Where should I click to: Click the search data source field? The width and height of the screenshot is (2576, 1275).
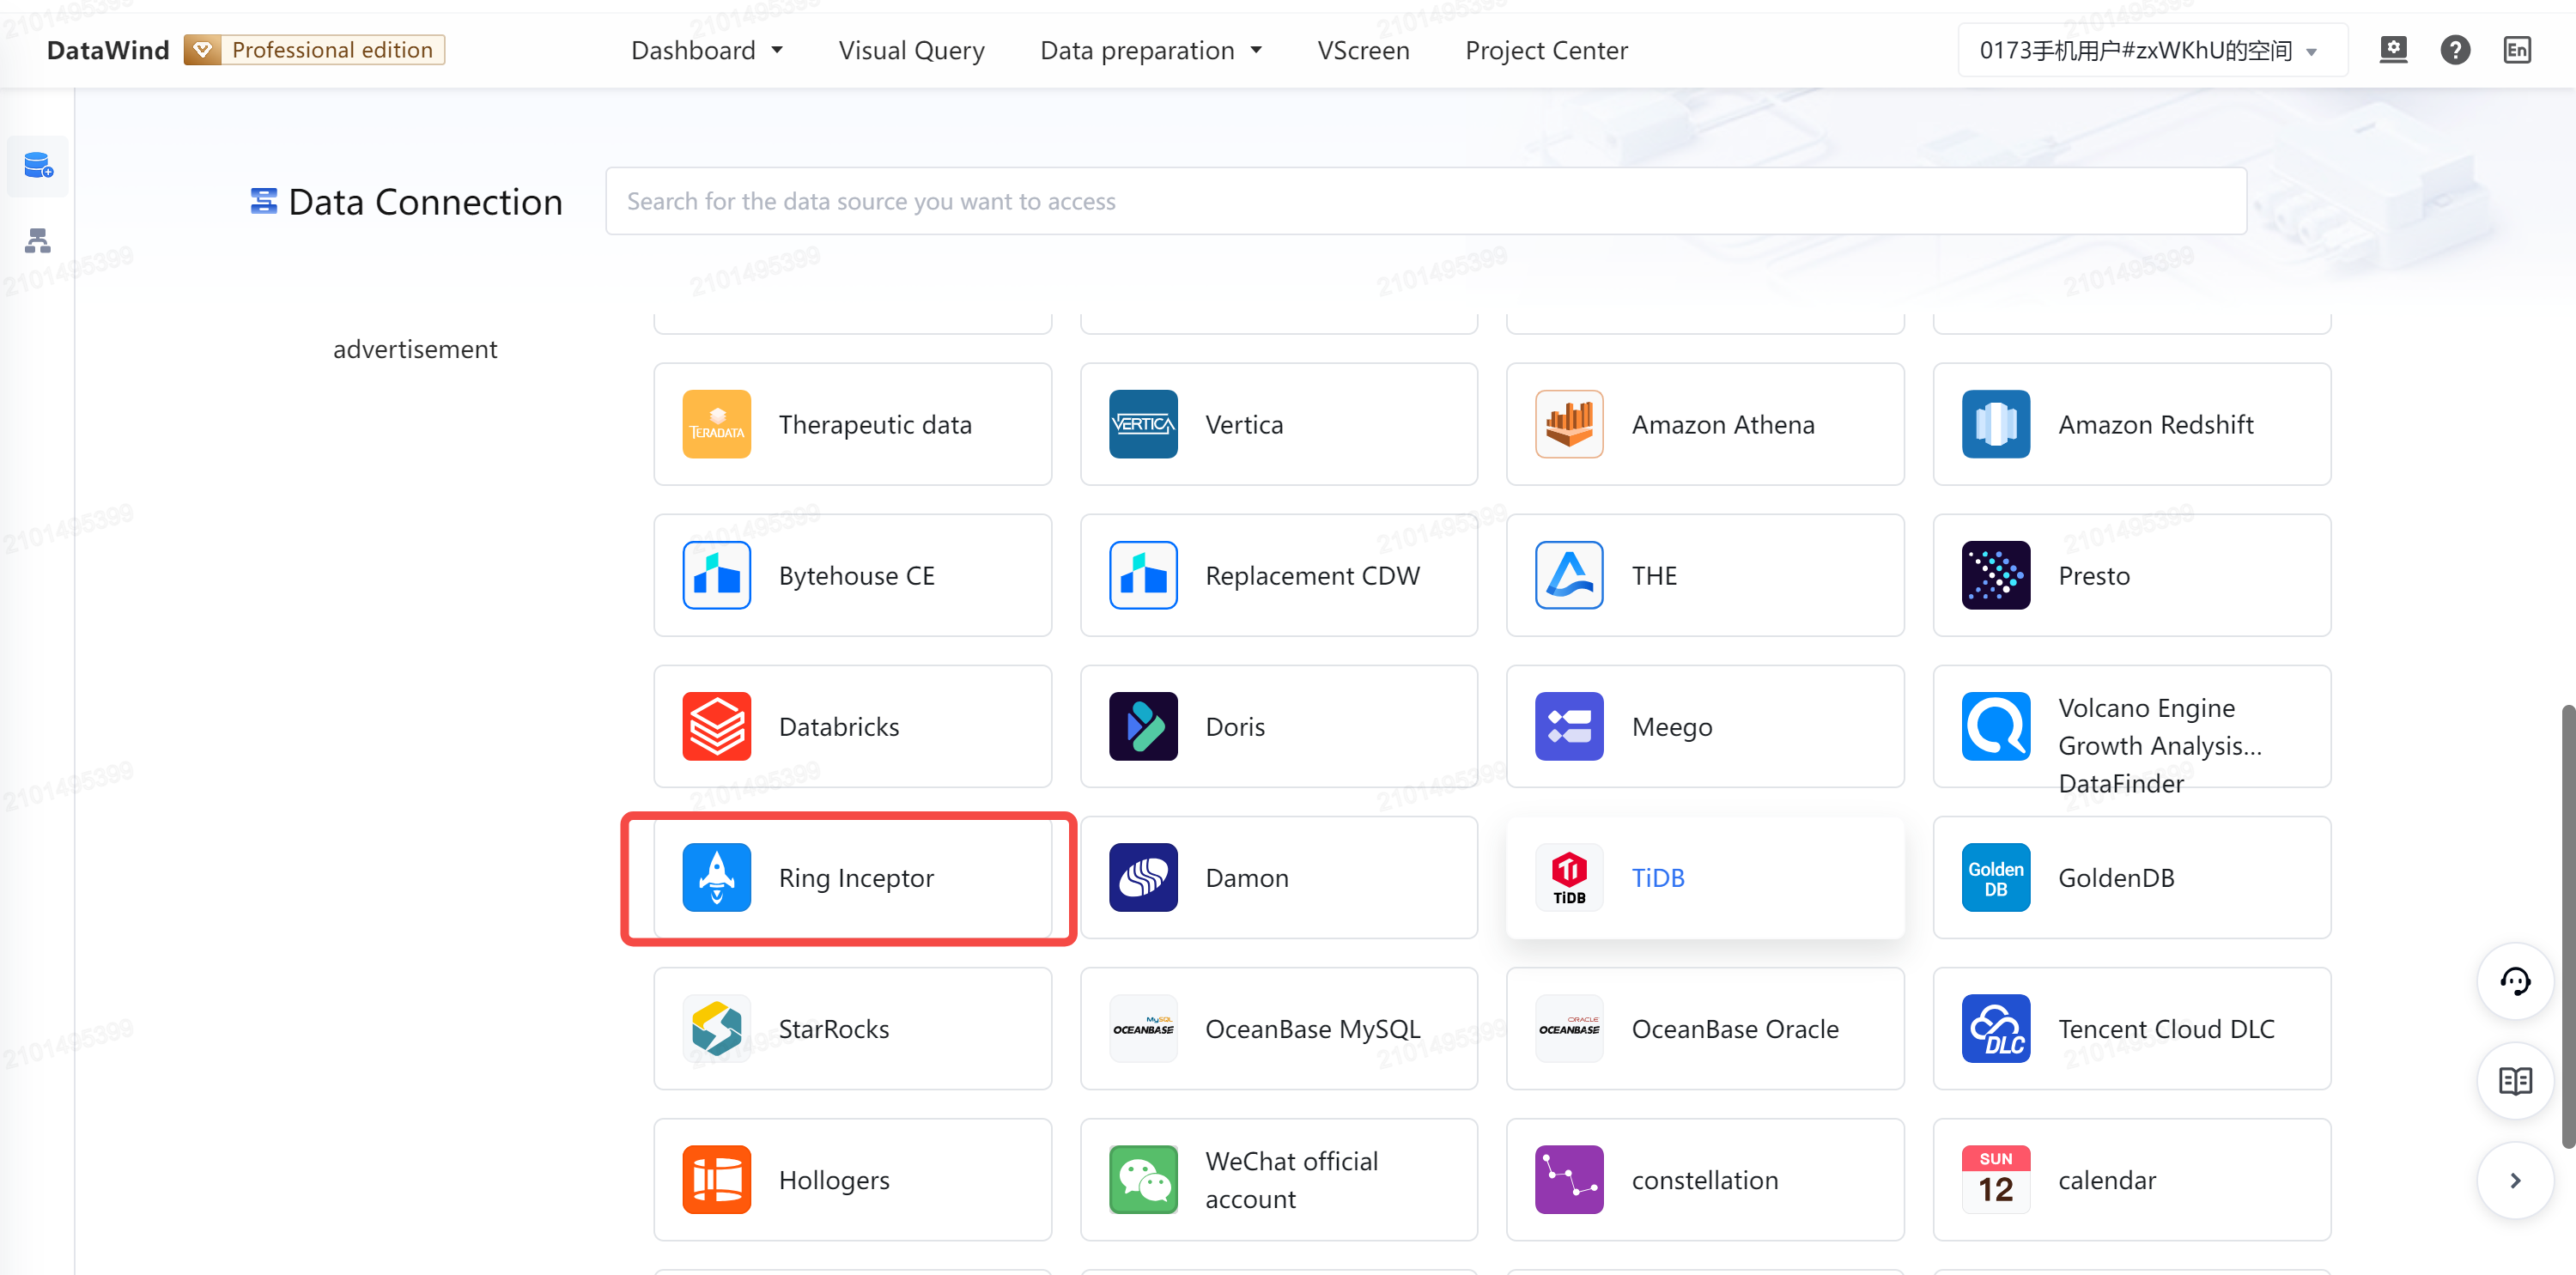coord(1426,201)
